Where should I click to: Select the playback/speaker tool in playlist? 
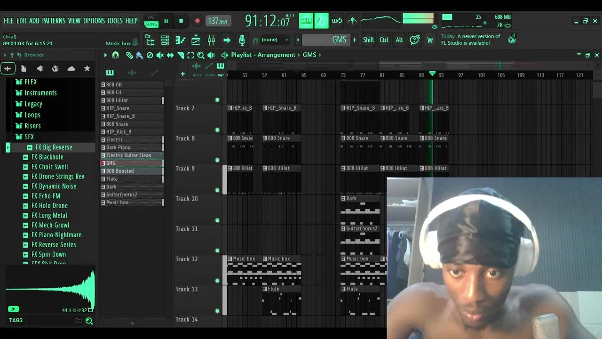(211, 55)
